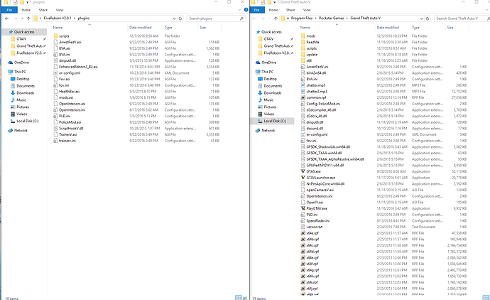Select Music in plugins window sidebar

click(x=21, y=100)
